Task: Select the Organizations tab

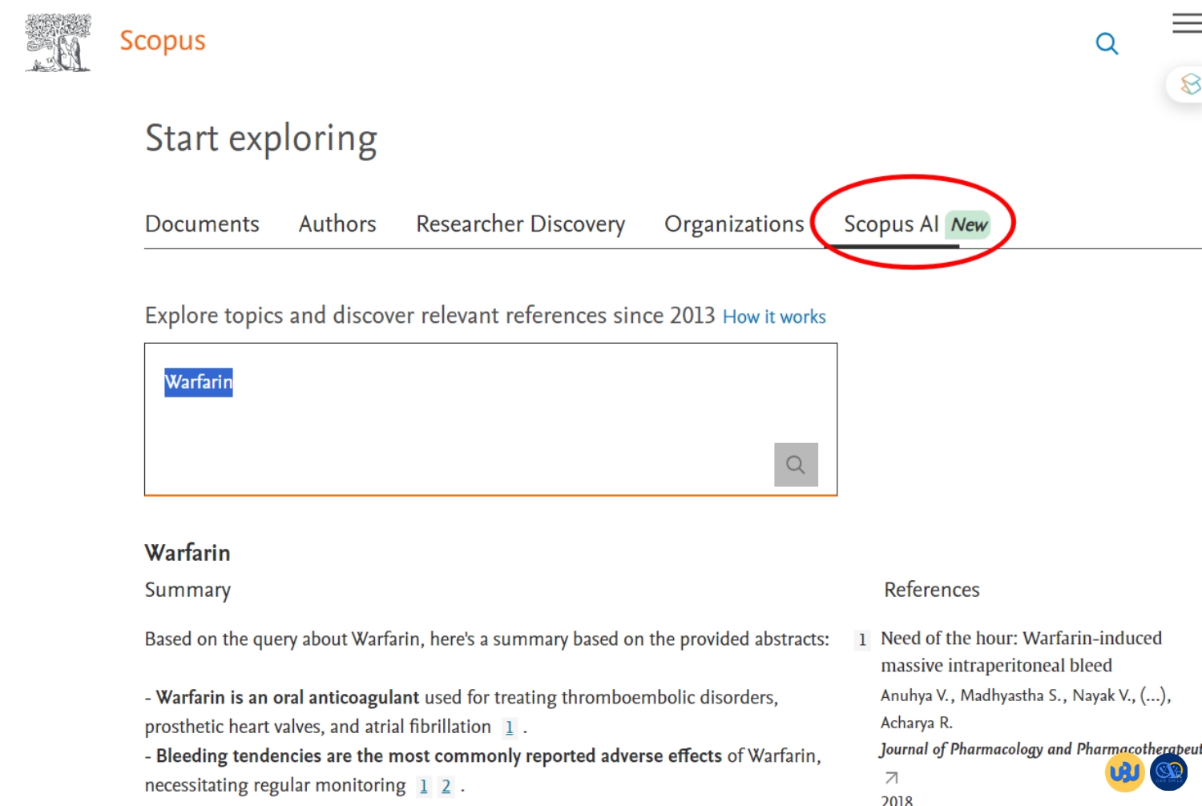Action: tap(733, 224)
